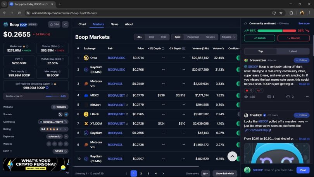Filter markets to DEX
Screen dimensions: 314x177
coord(163,37)
